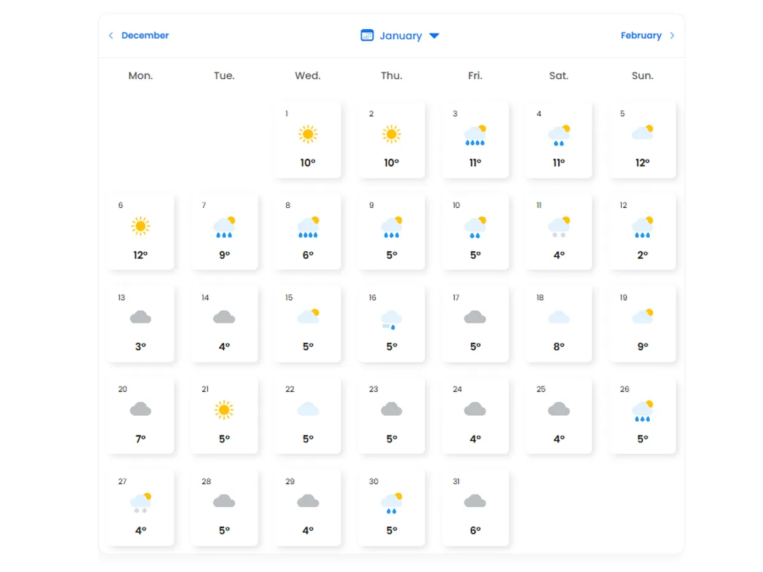Click the left chevron before December

(x=111, y=36)
